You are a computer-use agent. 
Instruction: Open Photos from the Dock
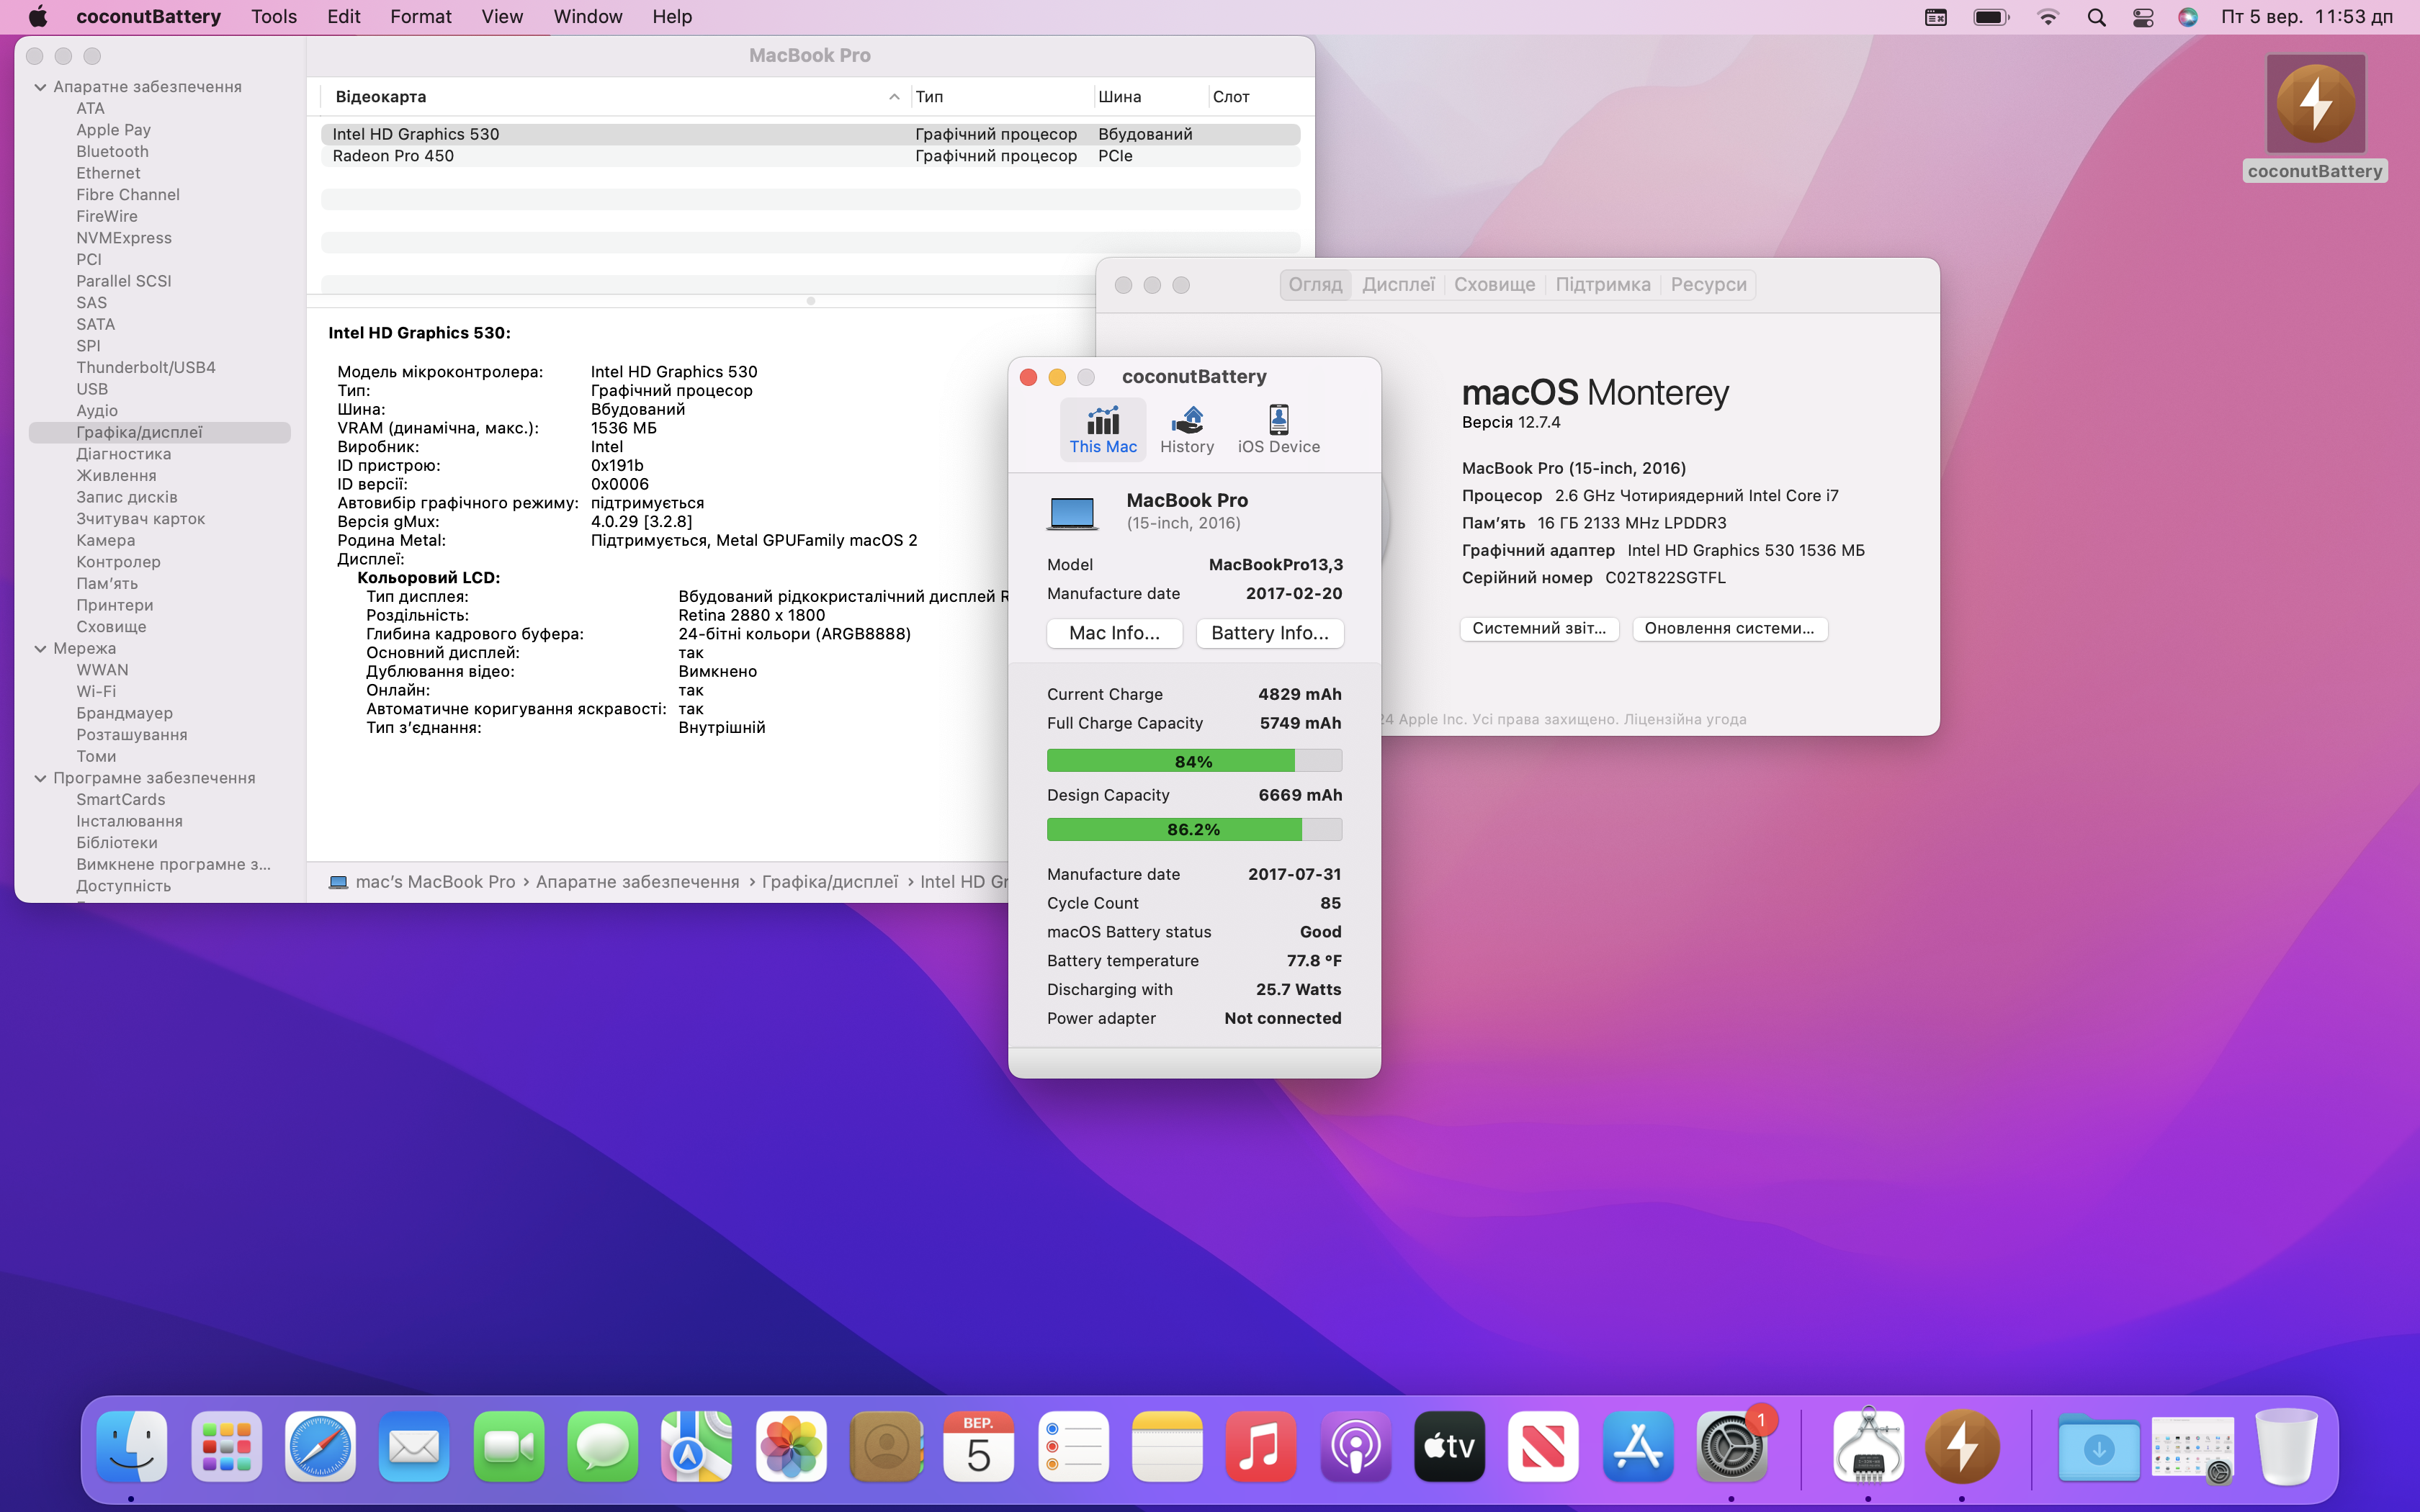791,1446
